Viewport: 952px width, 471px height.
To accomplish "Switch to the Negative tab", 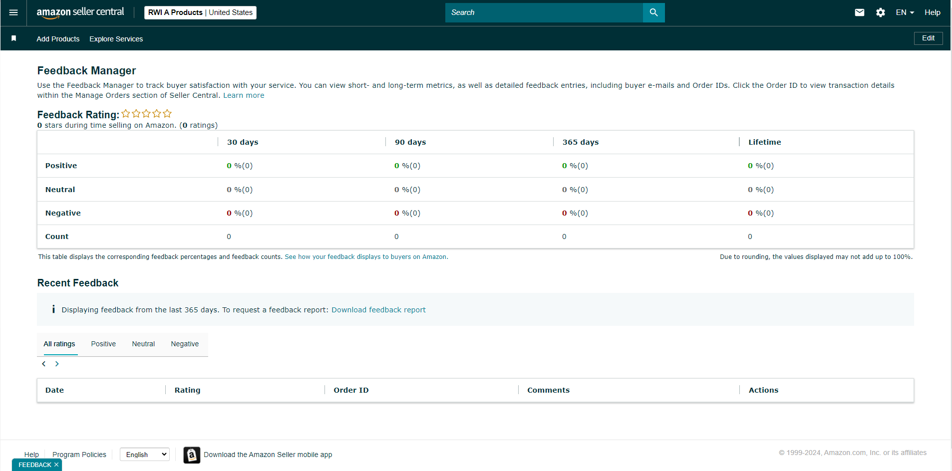I will coord(185,344).
